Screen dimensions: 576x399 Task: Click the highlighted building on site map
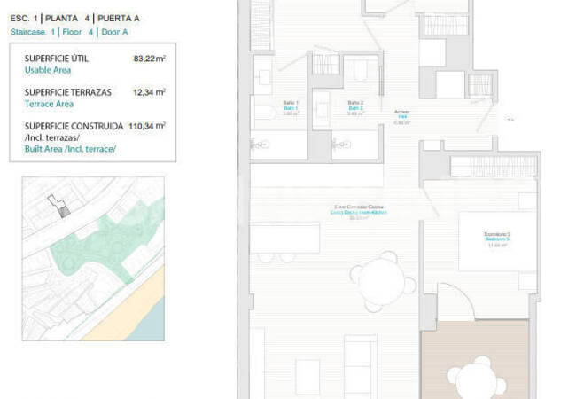tap(59, 207)
